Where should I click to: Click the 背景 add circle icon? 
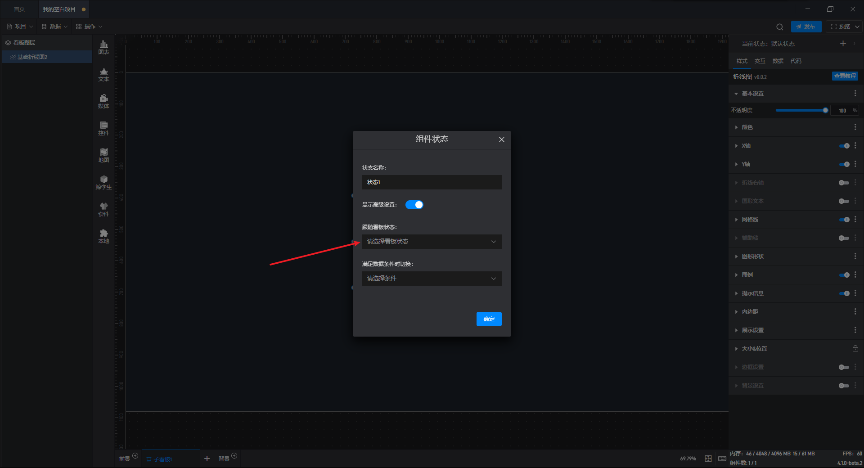point(234,456)
